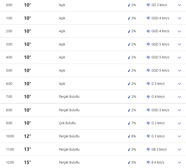
Task: Expand the 2:00 hour row chevron
Action: coord(179,31)
